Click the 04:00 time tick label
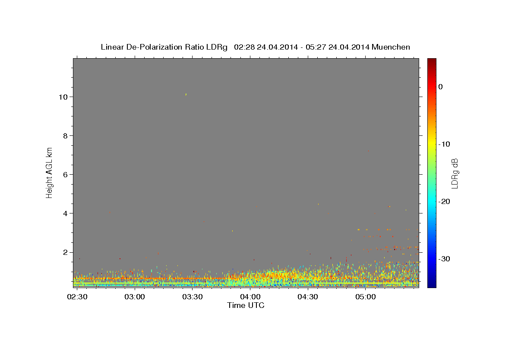The image size is (518, 345). 250,297
